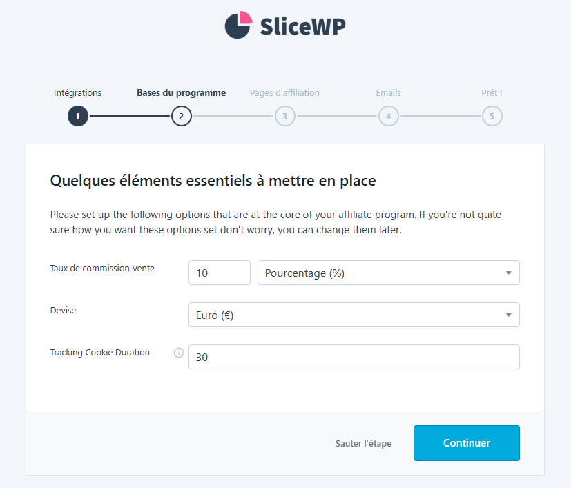The width and height of the screenshot is (571, 488).
Task: Click the Prêt ! step label
Action: (492, 92)
